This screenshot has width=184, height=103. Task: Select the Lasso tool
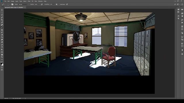click(x=2, y=15)
